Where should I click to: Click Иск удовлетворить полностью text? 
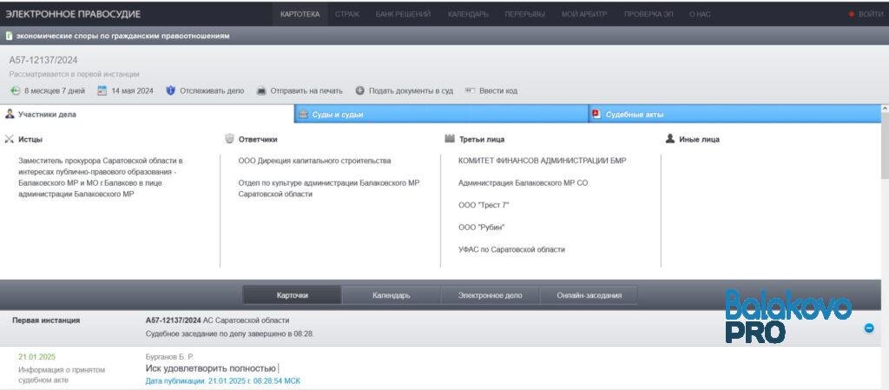[210, 369]
